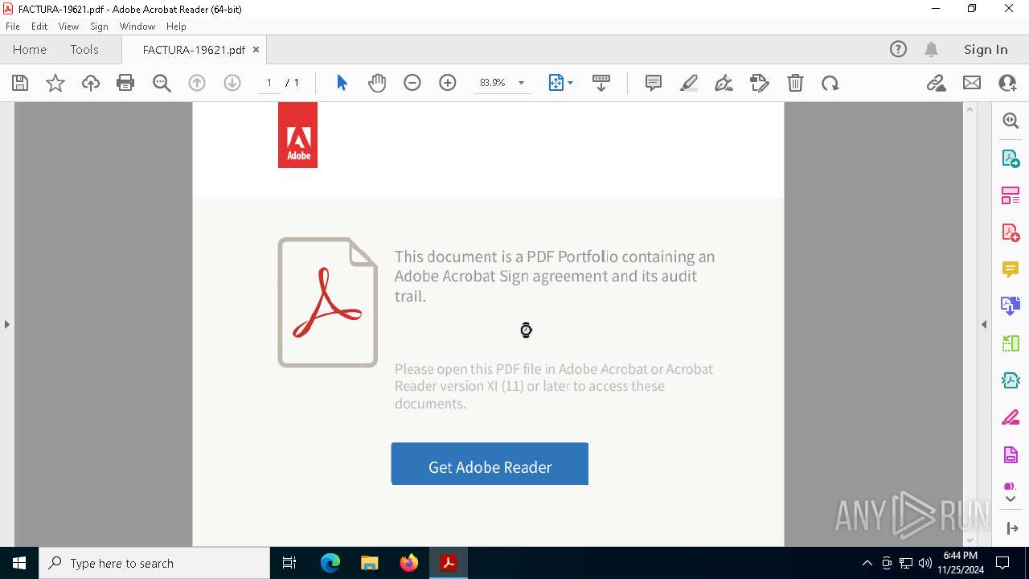This screenshot has height=579, width=1029.
Task: Open the notification center in the taskbar
Action: (1002, 563)
